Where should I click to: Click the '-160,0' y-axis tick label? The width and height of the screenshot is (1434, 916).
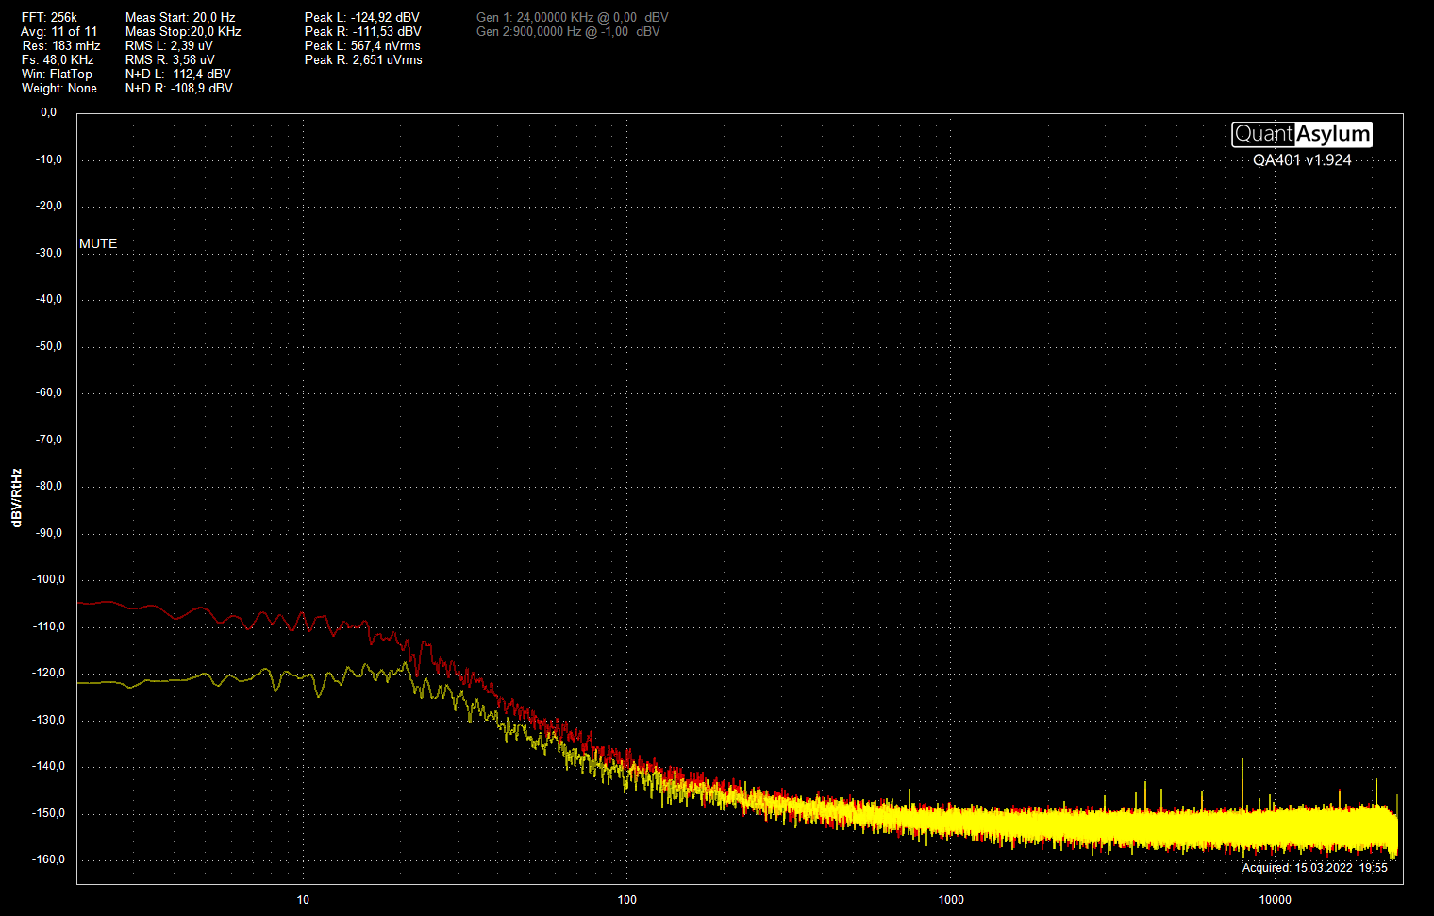49,859
